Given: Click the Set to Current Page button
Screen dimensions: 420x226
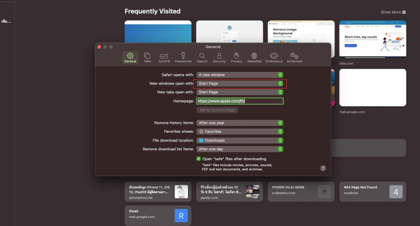Looking at the screenshot, I should 217,110.
